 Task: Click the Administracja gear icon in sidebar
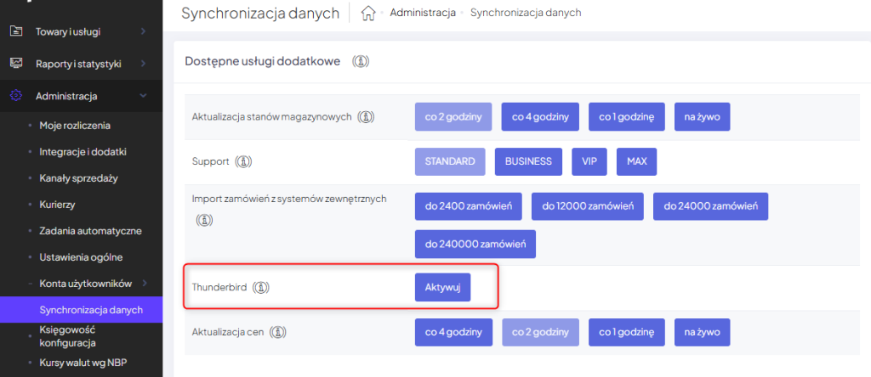[x=16, y=96]
